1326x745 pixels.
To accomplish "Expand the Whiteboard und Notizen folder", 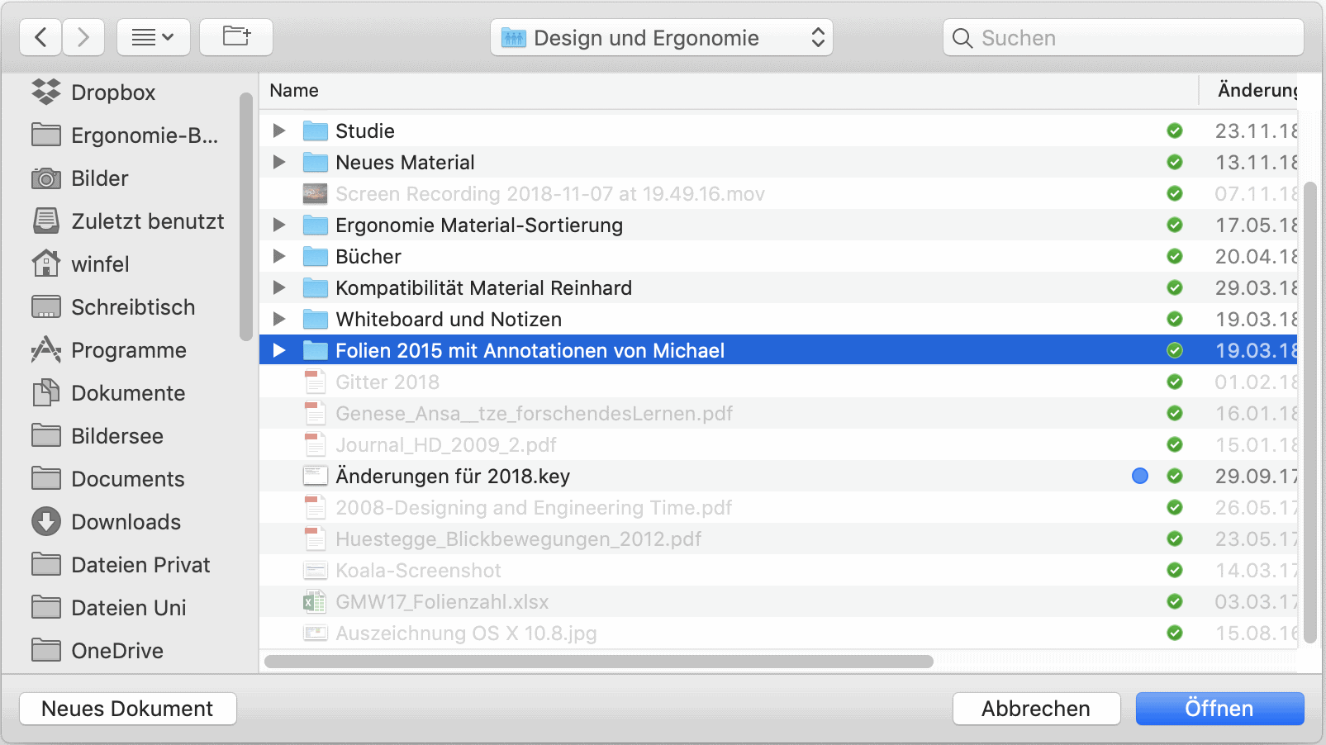I will pos(279,320).
